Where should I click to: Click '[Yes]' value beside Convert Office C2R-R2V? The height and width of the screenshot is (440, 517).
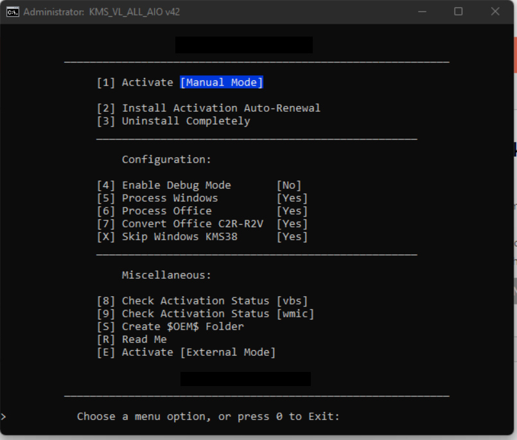tap(292, 224)
